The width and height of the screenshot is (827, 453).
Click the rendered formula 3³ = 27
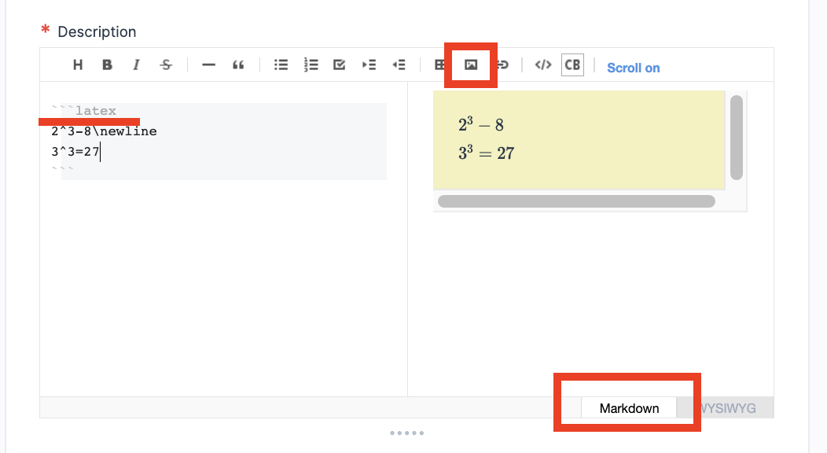[x=487, y=153]
